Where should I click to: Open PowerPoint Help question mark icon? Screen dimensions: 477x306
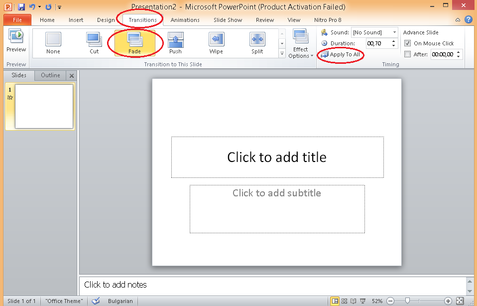468,20
